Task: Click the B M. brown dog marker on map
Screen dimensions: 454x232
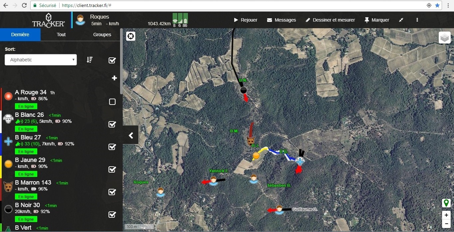Action: 251,141
